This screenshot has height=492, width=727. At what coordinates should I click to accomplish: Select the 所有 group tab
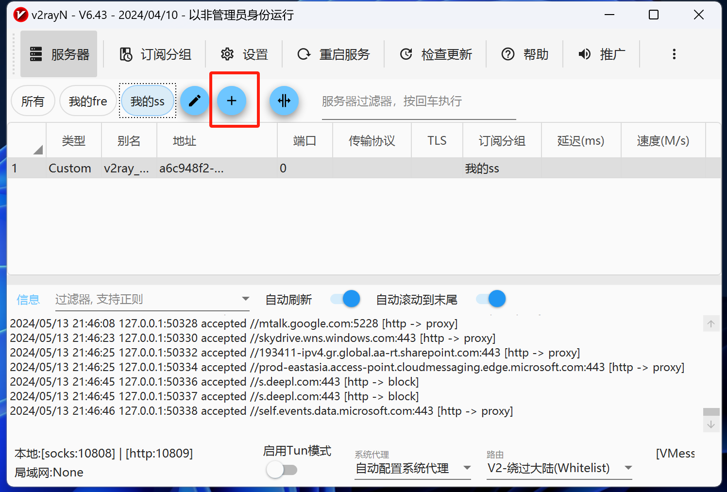33,101
